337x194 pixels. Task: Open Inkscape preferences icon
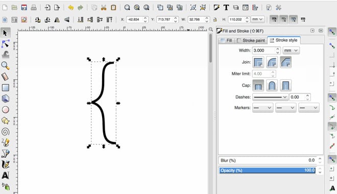click(279, 8)
